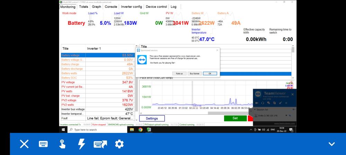Click the headset audio icon in TeamViewer panel
Viewport: 346px width, 155px height.
tap(263, 103)
